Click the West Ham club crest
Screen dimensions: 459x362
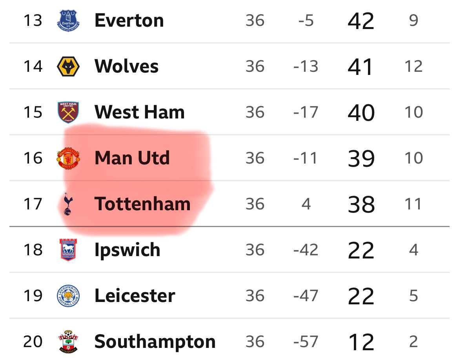pos(68,112)
